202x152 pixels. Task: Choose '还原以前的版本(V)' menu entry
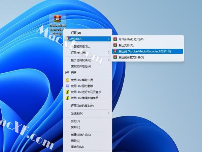click(82, 106)
